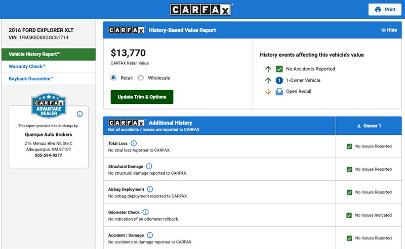Image resolution: width=405 pixels, height=249 pixels.
Task: Open the Vehicle History Report tab
Action: (48, 54)
